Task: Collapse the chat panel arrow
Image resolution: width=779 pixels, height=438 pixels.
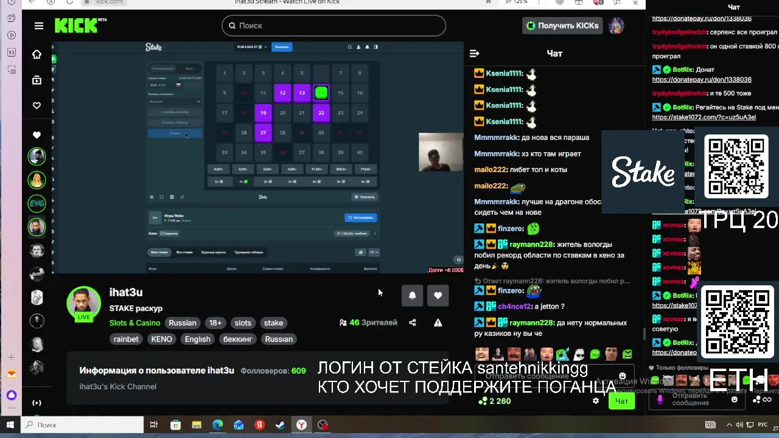Action: point(475,54)
